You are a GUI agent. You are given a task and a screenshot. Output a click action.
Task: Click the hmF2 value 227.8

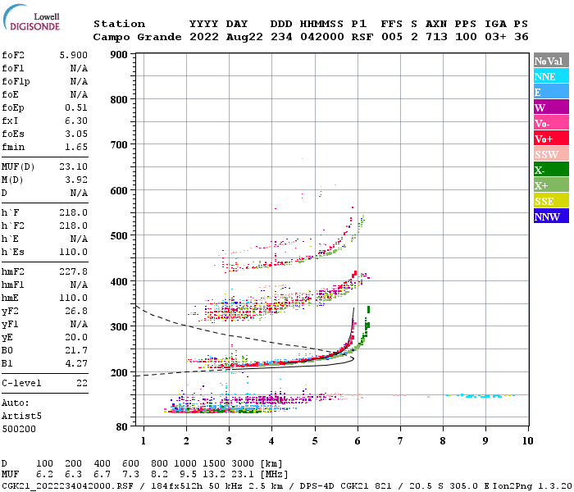[73, 271]
